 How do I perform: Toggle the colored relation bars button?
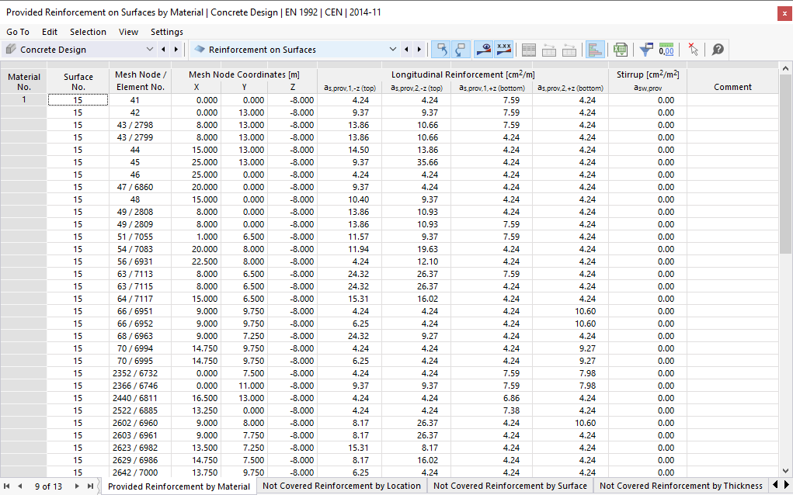coord(595,50)
